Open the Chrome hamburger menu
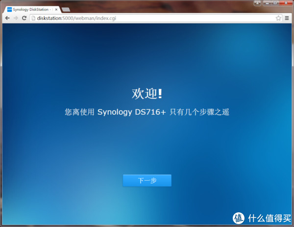Image resolution: width=294 pixels, height=227 pixels. tap(287, 18)
